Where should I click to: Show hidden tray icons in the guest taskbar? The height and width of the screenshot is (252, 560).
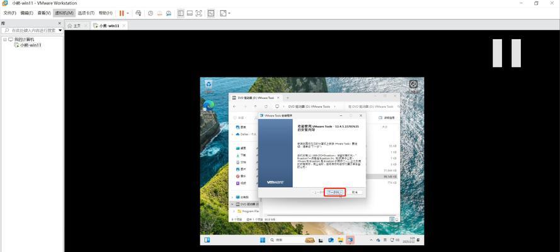tap(371, 240)
